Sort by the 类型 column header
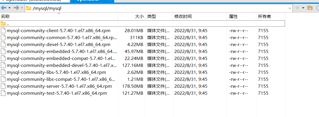The height and width of the screenshot is (117, 319). [x=159, y=17]
